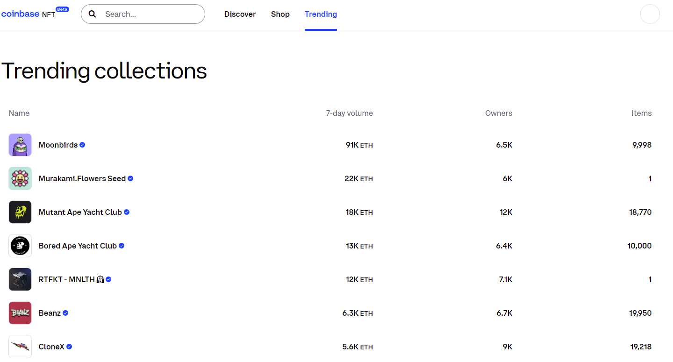
Task: Click the verified badge next to CloneX
Action: (69, 347)
